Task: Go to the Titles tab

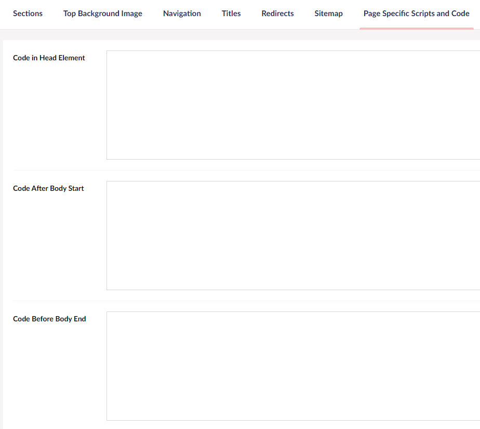Action: (x=231, y=14)
